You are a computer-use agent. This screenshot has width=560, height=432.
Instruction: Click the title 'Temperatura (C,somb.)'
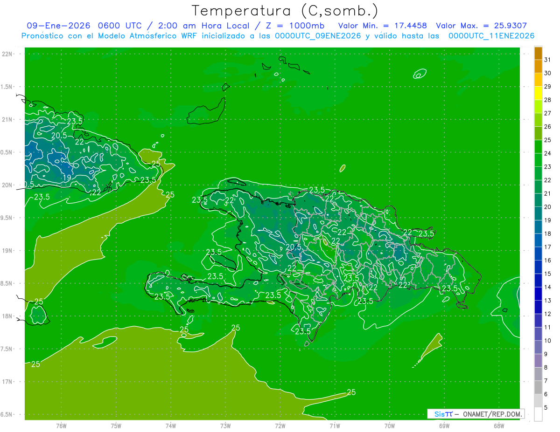pos(285,11)
